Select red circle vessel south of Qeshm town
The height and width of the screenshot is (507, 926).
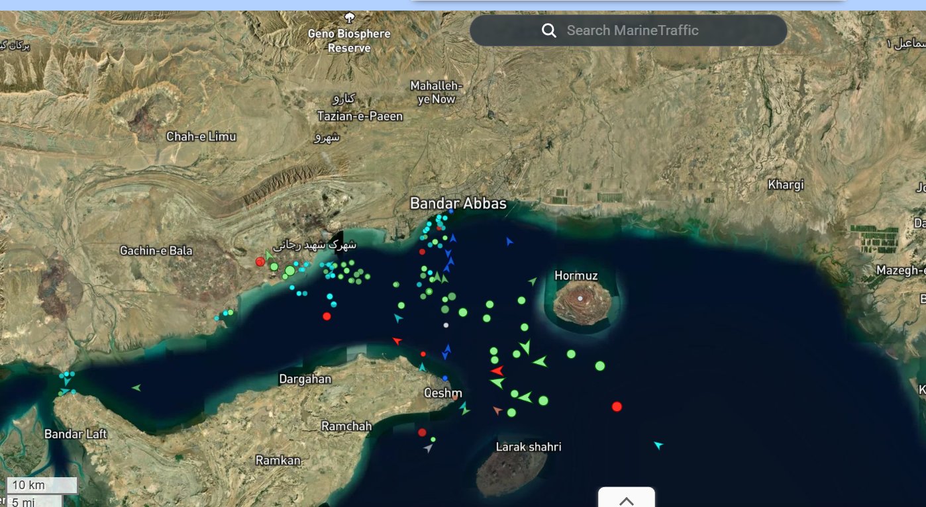pyautogui.click(x=422, y=432)
